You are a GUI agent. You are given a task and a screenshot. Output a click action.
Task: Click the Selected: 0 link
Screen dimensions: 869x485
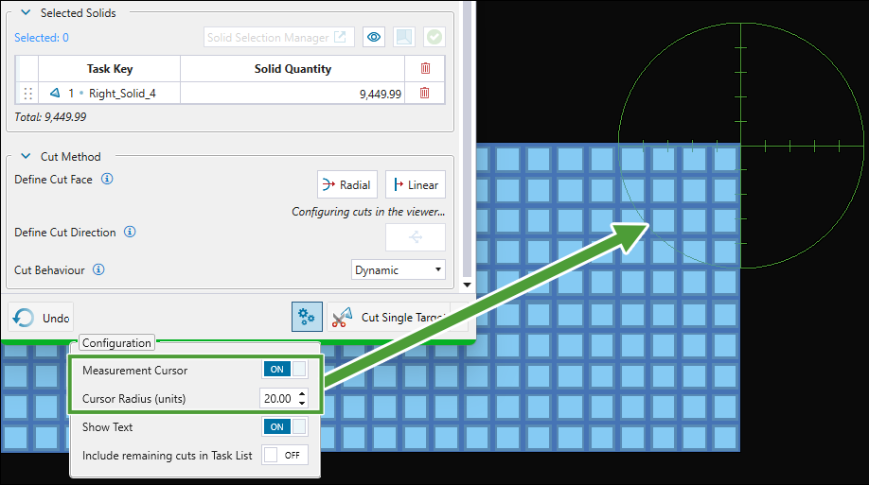[42, 38]
